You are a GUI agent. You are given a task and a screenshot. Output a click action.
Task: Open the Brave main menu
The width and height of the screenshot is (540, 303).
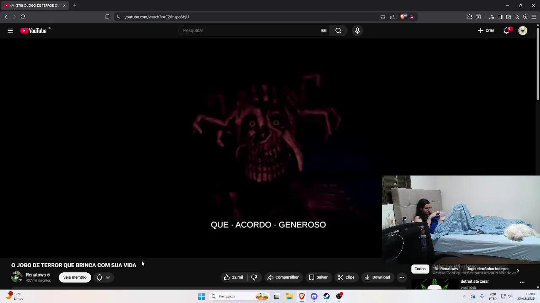(534, 17)
